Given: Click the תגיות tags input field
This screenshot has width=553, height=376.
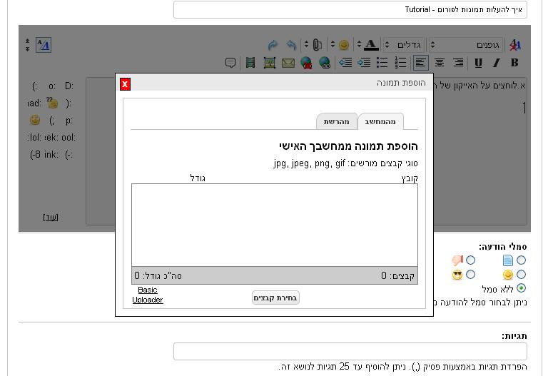Looking at the screenshot, I should coord(350,351).
